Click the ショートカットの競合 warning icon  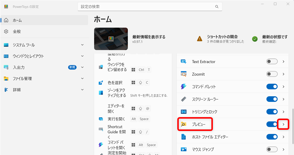[x=200, y=39]
